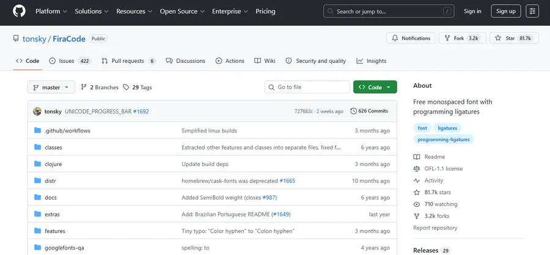The height and width of the screenshot is (255, 550).
Task: View the 2 Branches link
Action: [100, 87]
